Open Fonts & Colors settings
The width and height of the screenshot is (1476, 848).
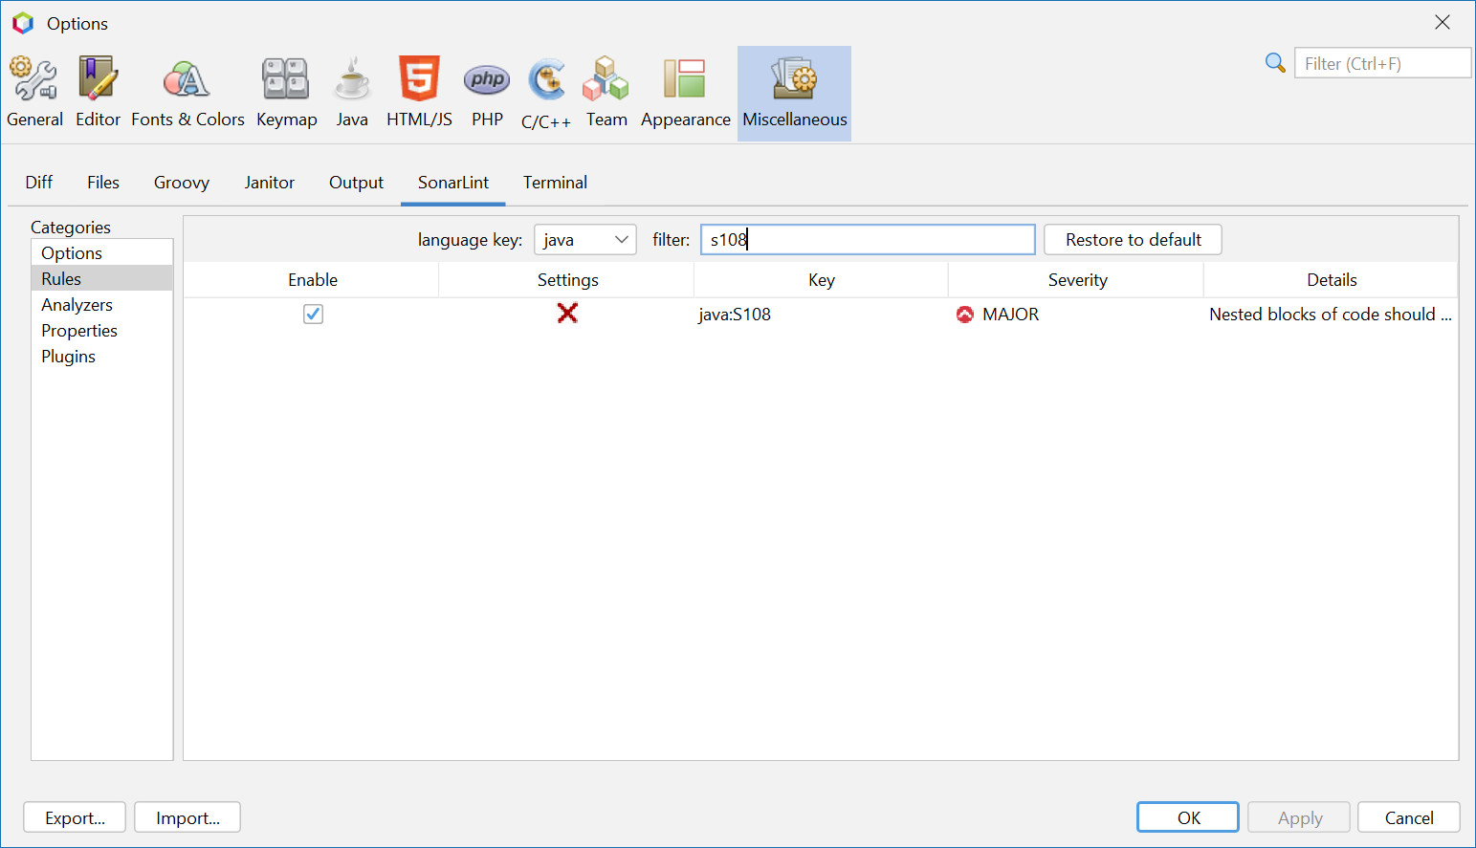(187, 91)
